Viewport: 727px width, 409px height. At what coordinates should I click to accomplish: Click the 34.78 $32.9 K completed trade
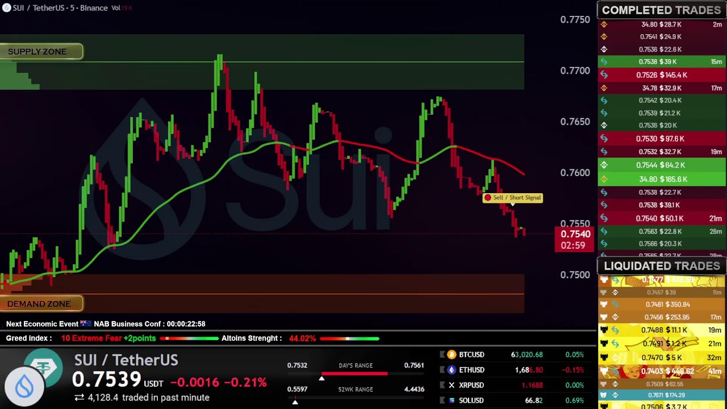coord(662,88)
